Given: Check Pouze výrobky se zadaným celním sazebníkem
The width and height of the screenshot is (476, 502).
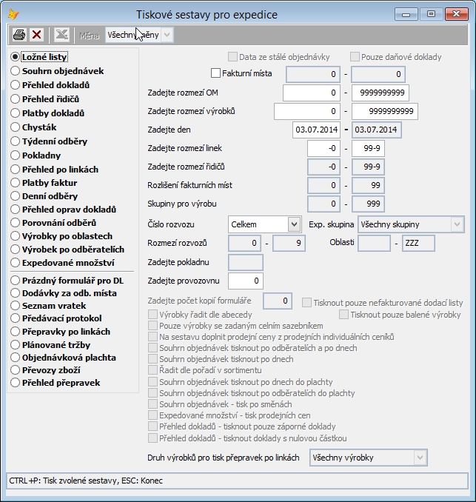Looking at the screenshot, I should pos(153,326).
